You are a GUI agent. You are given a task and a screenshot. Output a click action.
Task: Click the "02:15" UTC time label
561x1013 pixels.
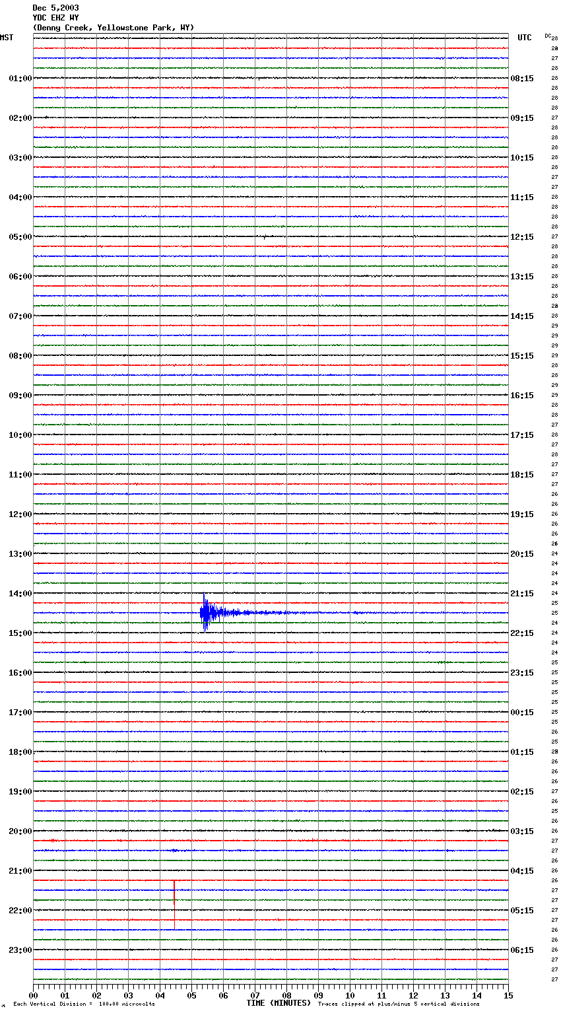[x=522, y=792]
